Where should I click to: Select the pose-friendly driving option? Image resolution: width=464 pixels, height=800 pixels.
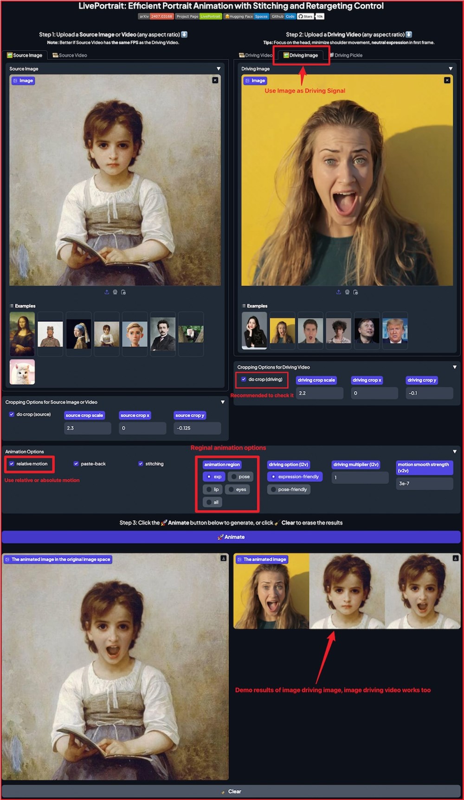(273, 489)
